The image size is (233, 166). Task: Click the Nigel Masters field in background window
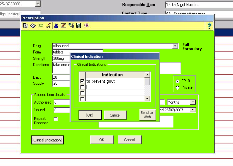[x=20, y=14]
